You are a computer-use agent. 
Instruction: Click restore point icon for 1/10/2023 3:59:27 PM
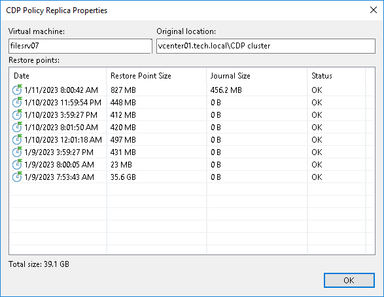click(17, 115)
